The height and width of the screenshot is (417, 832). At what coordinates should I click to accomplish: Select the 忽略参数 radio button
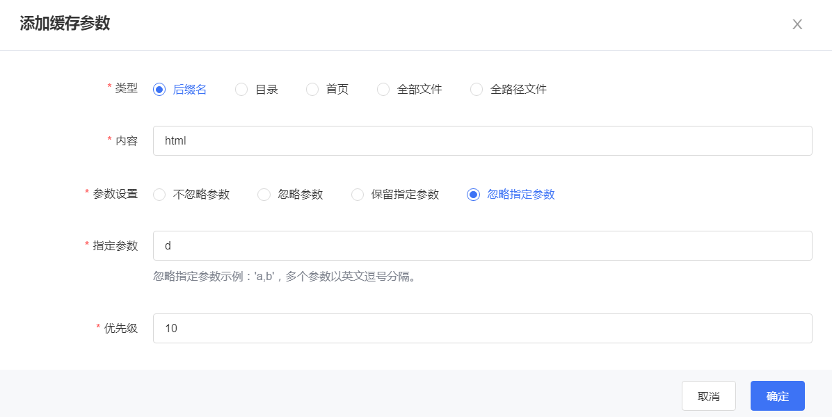[x=264, y=195]
